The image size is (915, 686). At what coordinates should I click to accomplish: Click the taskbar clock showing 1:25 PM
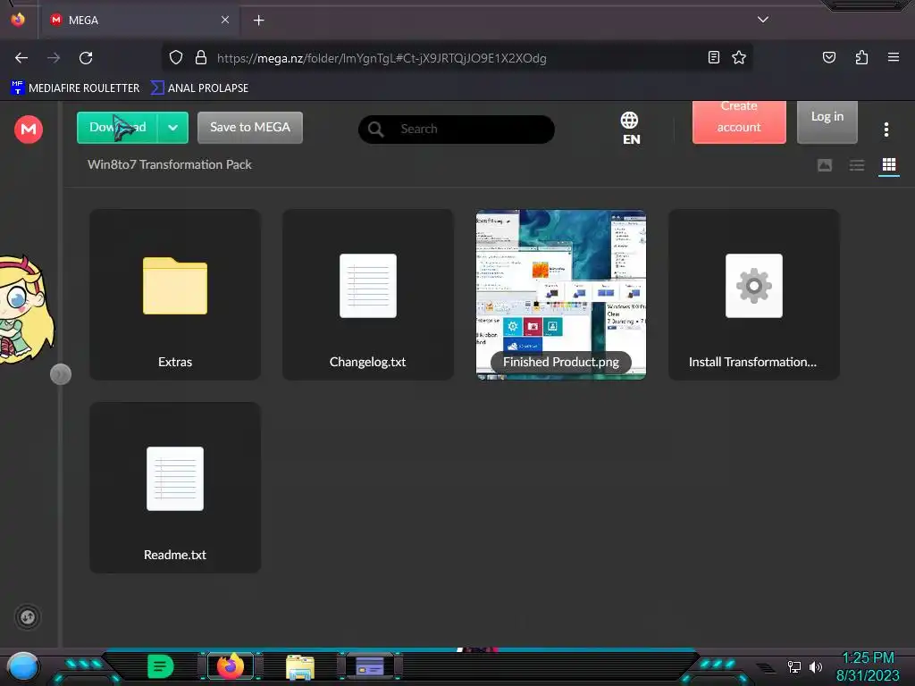point(868,666)
